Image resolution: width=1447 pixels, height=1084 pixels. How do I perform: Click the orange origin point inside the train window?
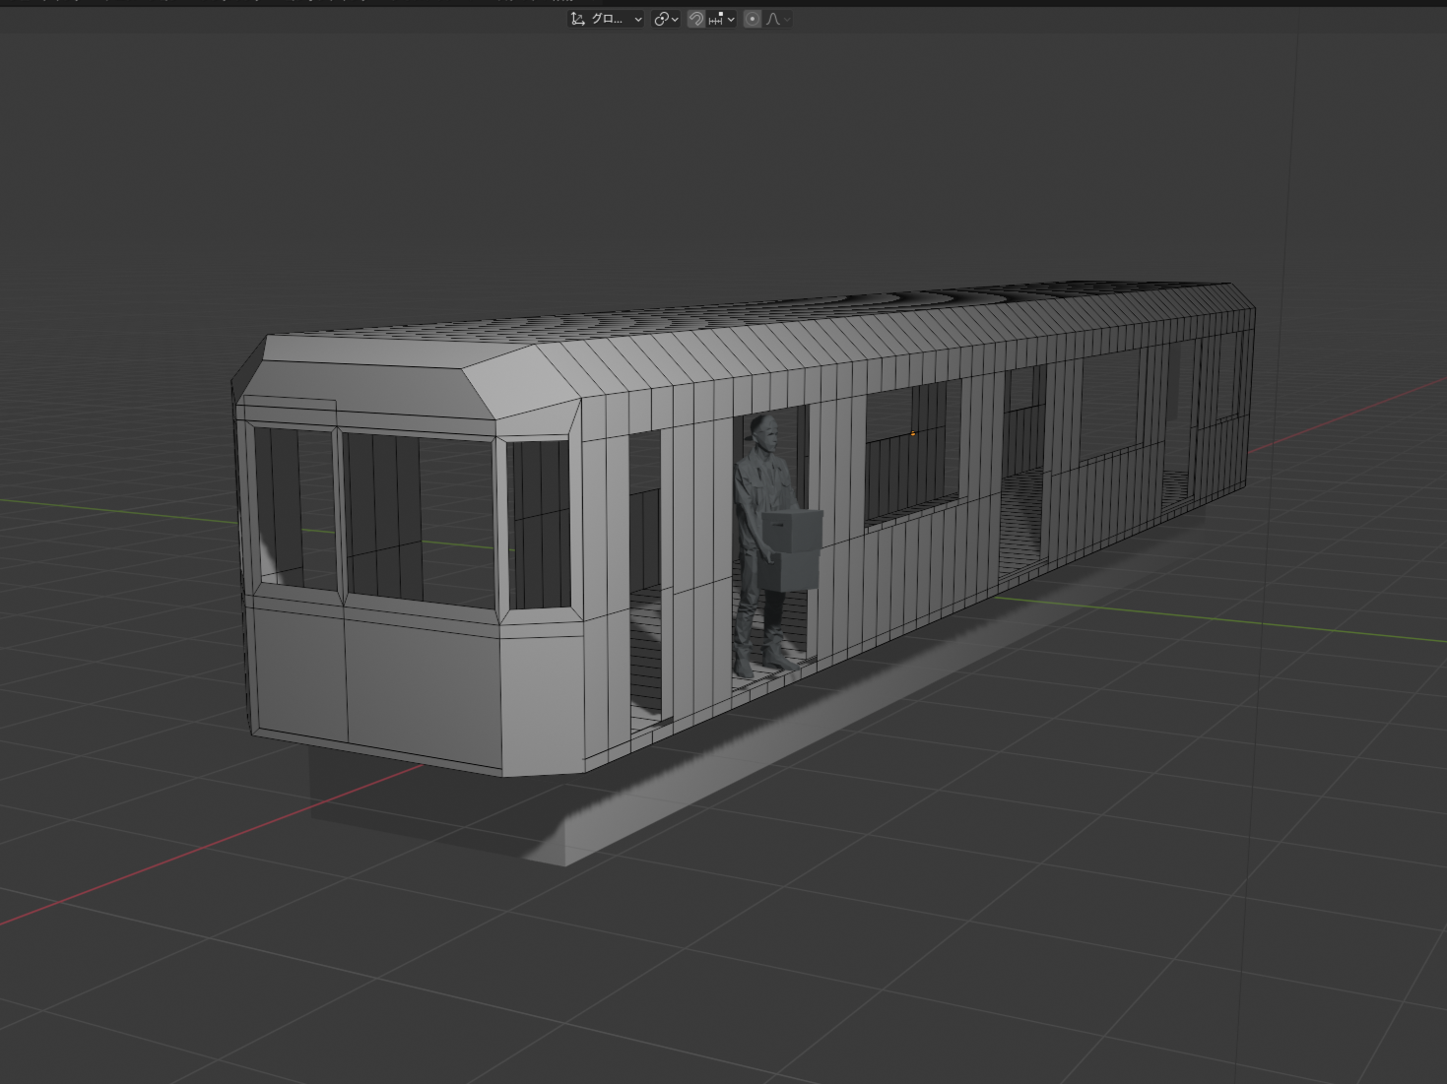[913, 432]
